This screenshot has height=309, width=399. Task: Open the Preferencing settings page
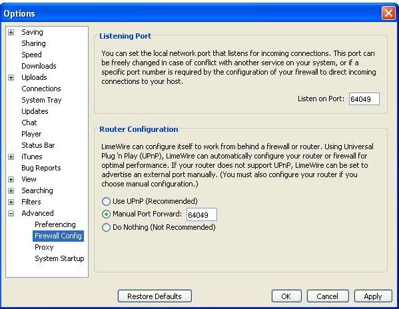[55, 224]
